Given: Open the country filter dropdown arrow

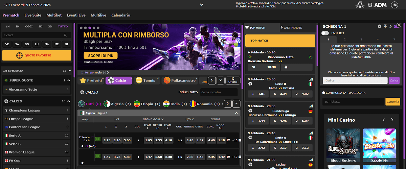Looking at the screenshot, I should point(236,104).
